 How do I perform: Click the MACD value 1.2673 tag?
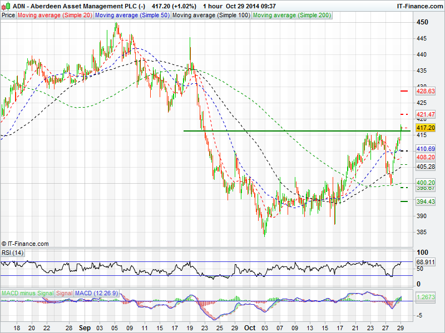point(425,297)
